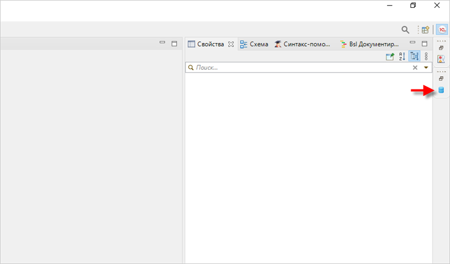
Task: Minimize the Properties panel
Action: tap(413, 43)
